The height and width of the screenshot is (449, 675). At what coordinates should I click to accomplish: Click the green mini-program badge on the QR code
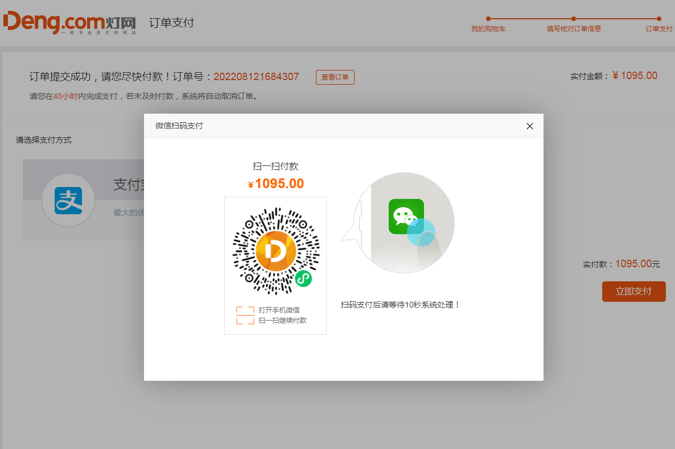303,278
